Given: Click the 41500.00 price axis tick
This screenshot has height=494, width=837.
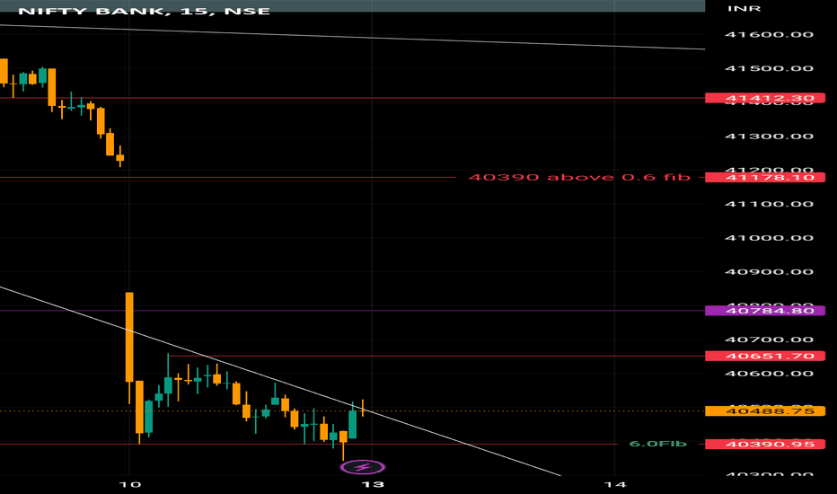Looking at the screenshot, I should pos(769,68).
